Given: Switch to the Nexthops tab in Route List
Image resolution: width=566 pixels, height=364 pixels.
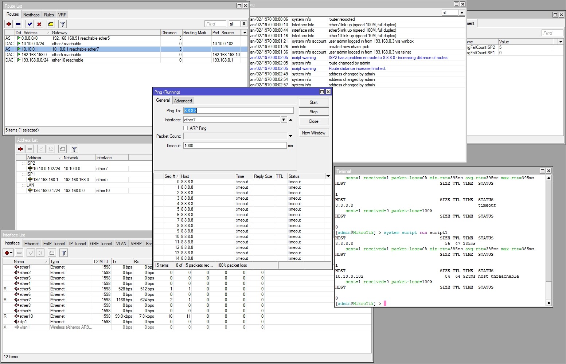Looking at the screenshot, I should 31,15.
